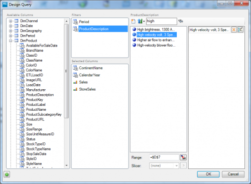Close the Design Query dialog
Screen dimensions: 251x184
(x=241, y=4)
